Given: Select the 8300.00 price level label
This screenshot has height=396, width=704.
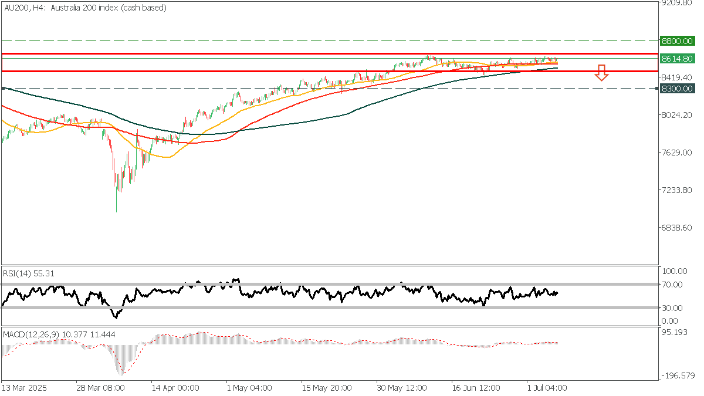Looking at the screenshot, I should pos(678,89).
